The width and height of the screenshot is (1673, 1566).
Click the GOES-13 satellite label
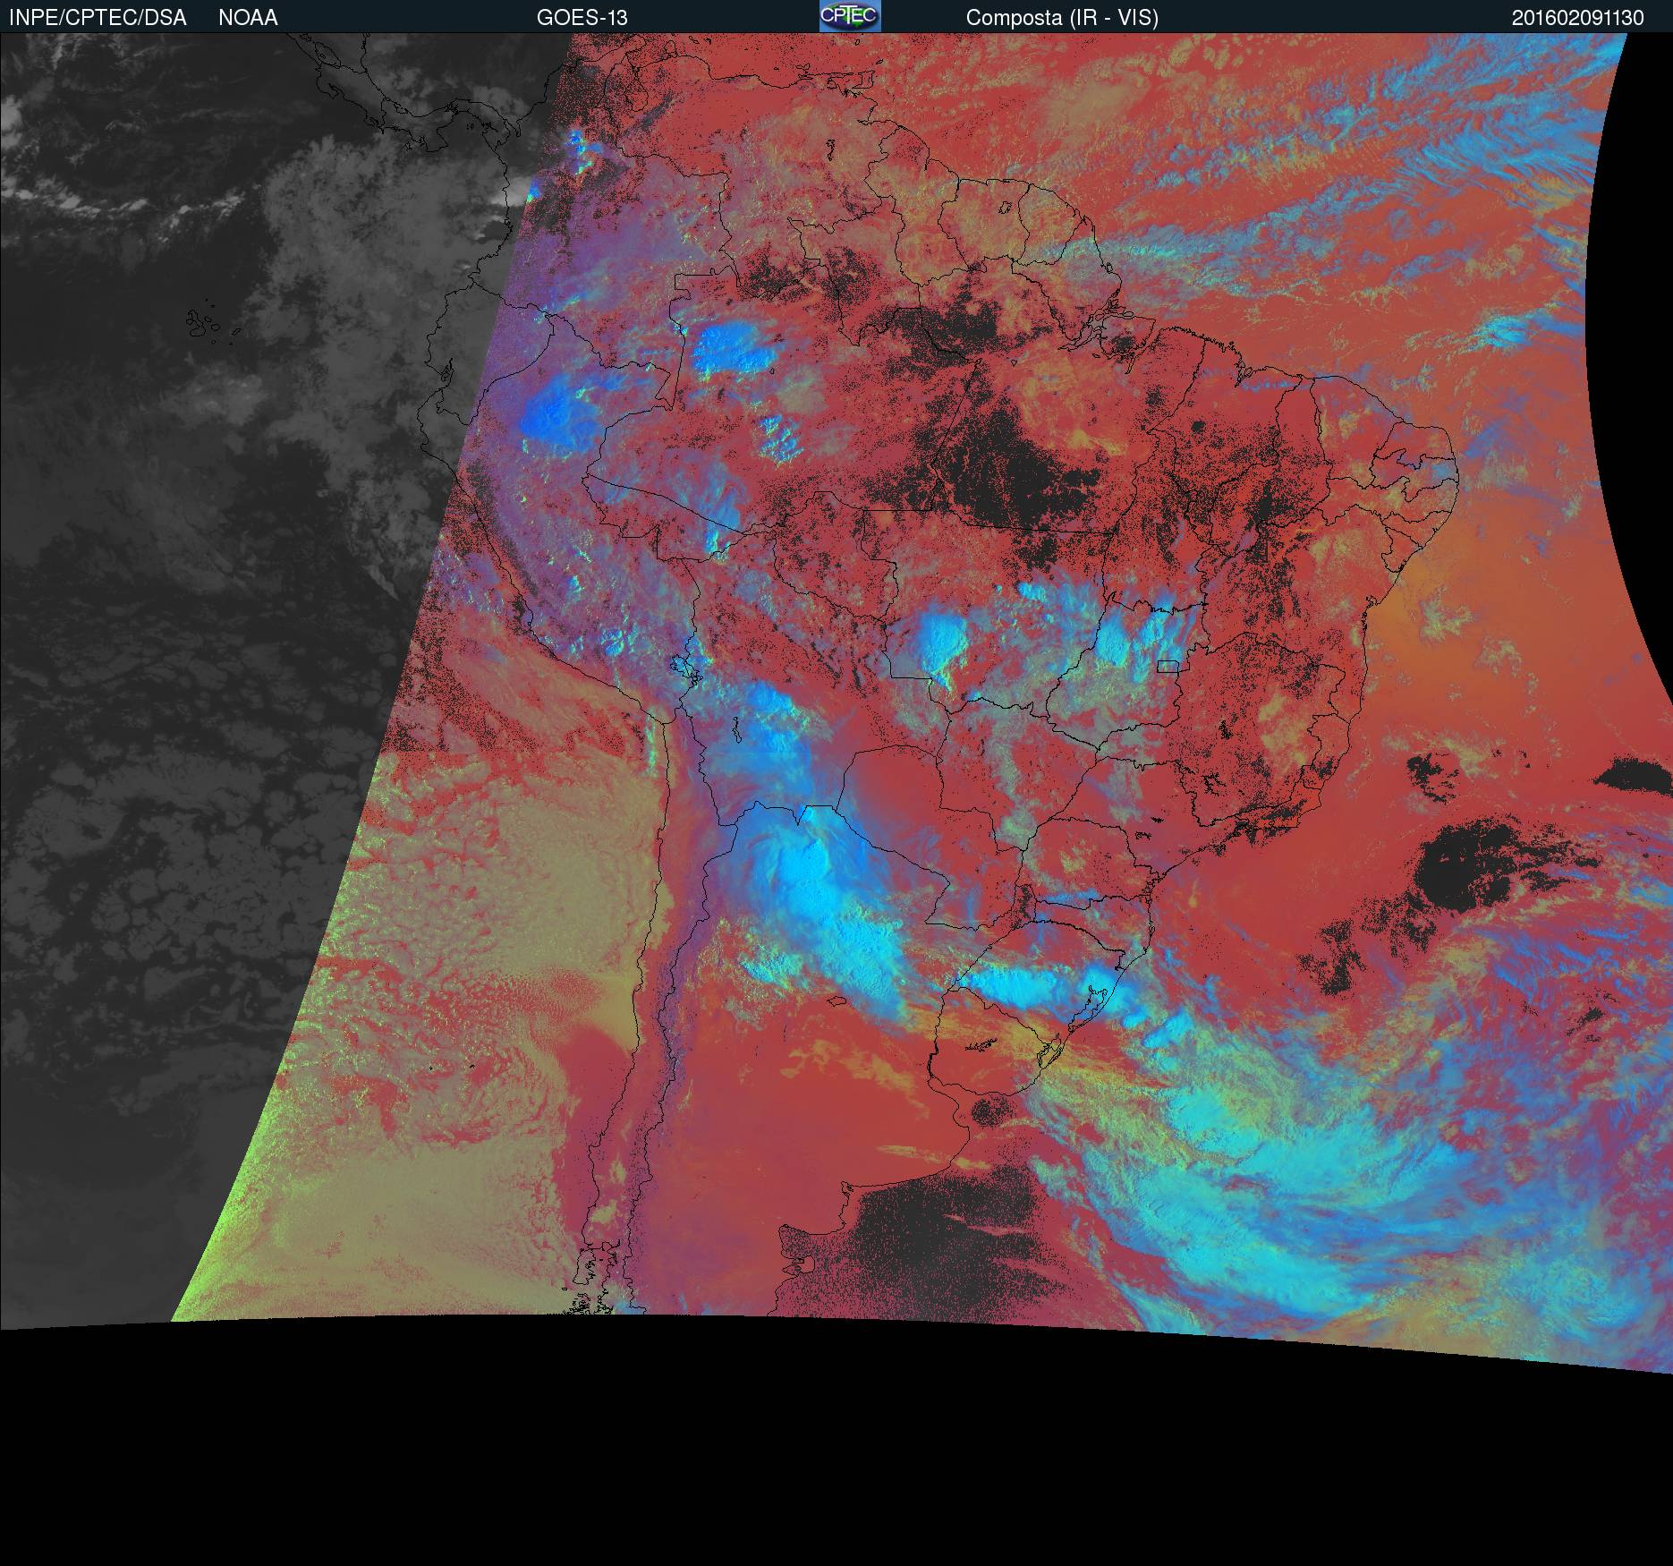tap(582, 18)
